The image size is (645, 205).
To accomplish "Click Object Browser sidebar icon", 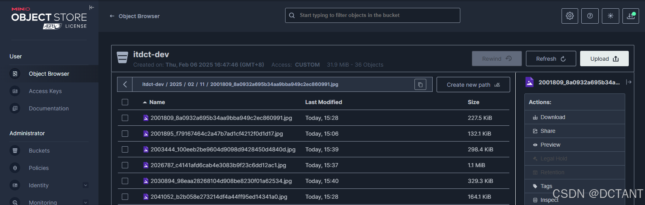I will pos(15,74).
